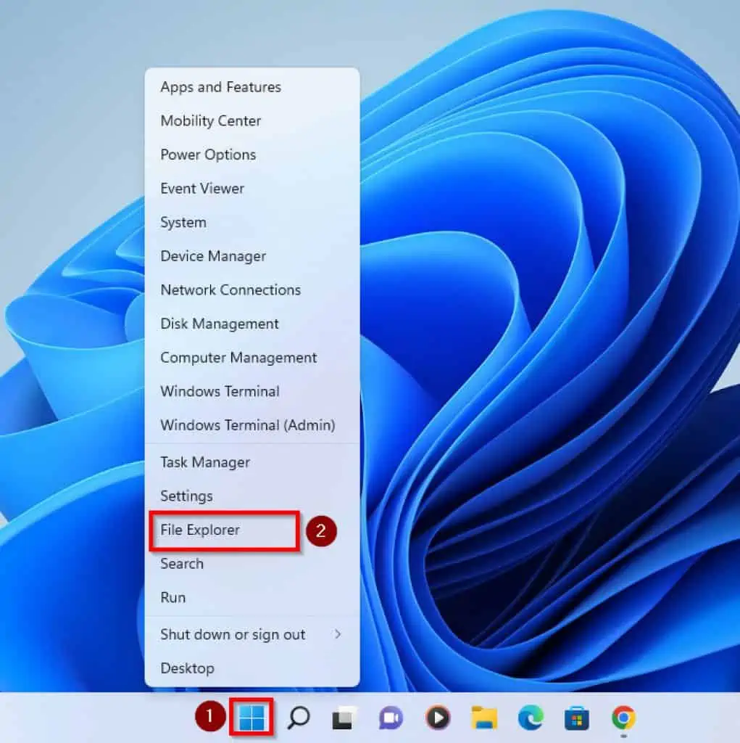740x743 pixels.
Task: Launch Google Chrome from the taskbar
Action: point(622,719)
